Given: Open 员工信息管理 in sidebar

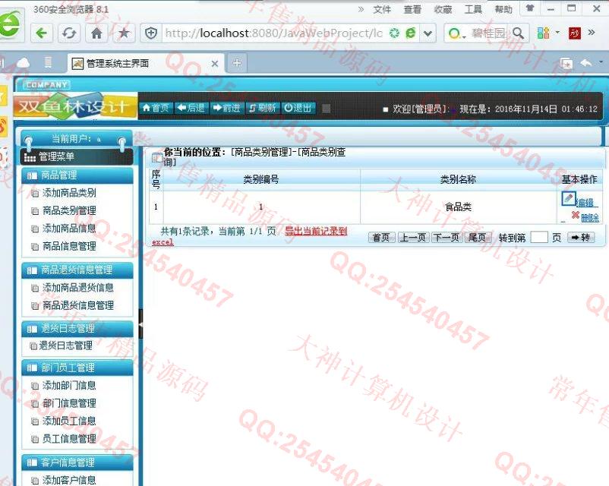Looking at the screenshot, I should coord(69,439).
